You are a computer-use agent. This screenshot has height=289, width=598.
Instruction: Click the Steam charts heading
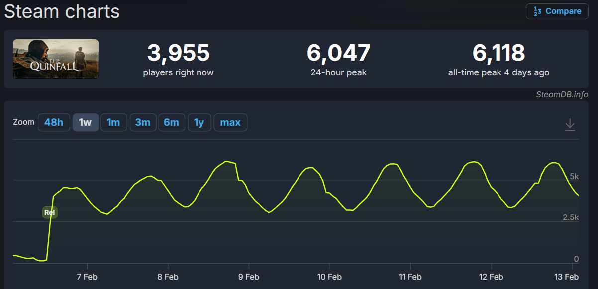pos(62,11)
